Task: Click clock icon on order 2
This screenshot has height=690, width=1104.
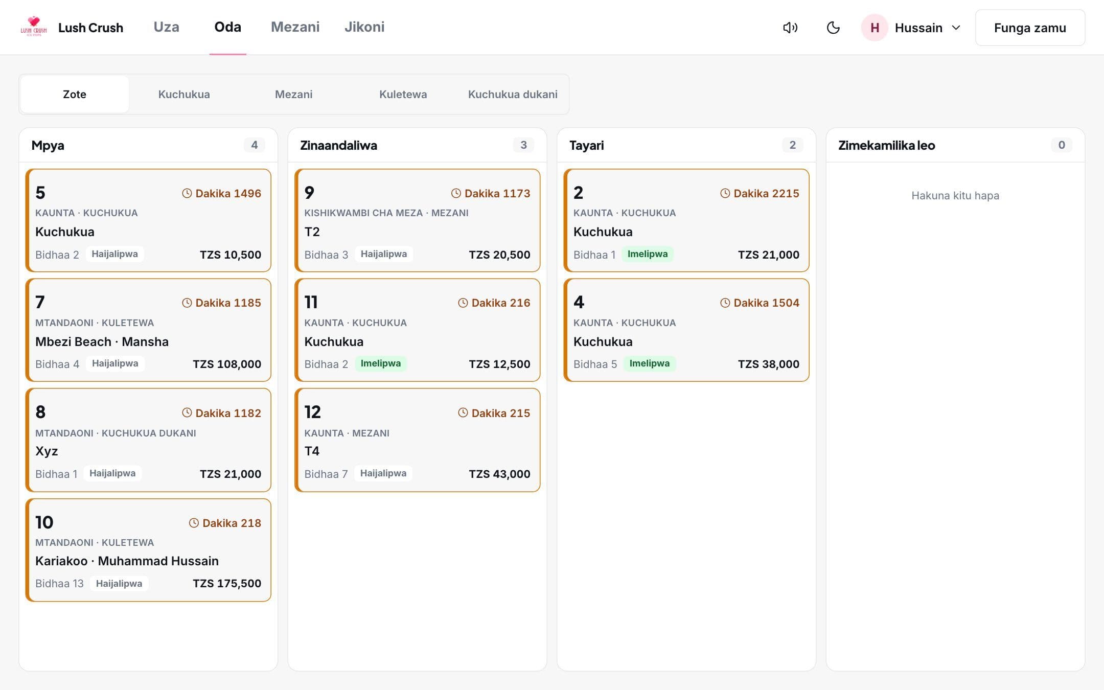Action: (x=725, y=193)
